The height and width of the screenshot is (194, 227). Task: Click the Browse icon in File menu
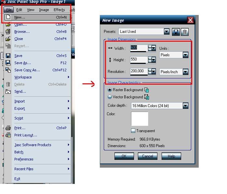[8, 32]
